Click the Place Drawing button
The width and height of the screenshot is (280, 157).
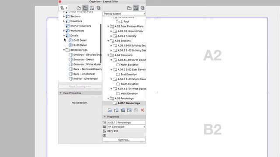click(80, 86)
